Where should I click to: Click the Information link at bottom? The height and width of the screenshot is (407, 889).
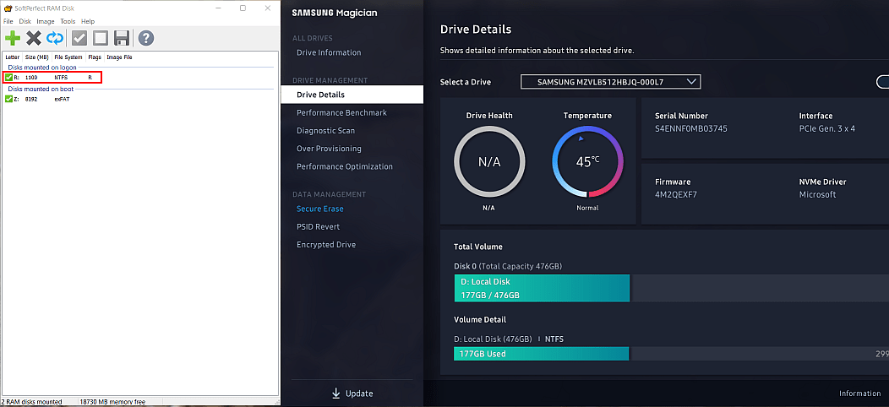(860, 393)
